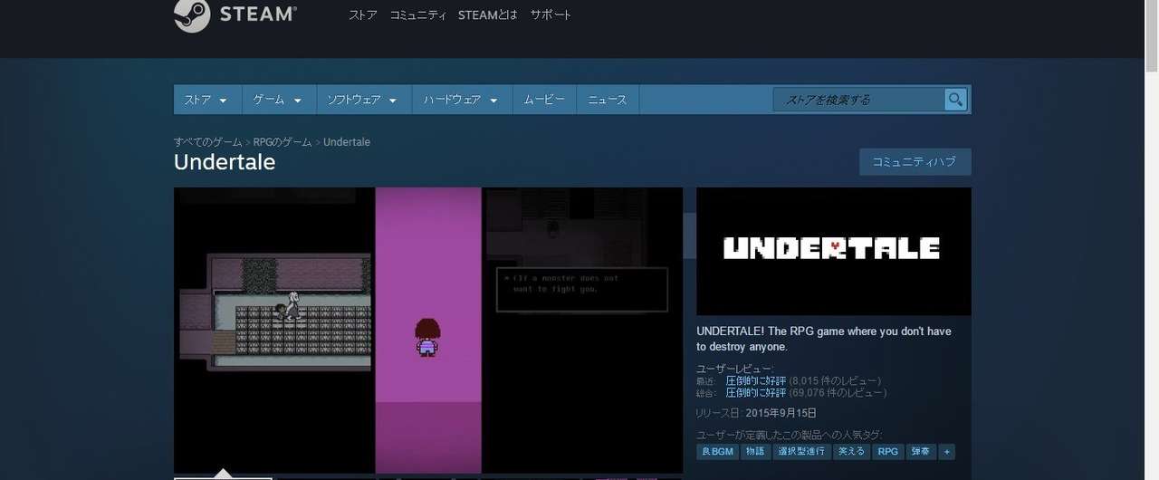Select the 弾幕 tag
1159x480 pixels.
pos(921,451)
